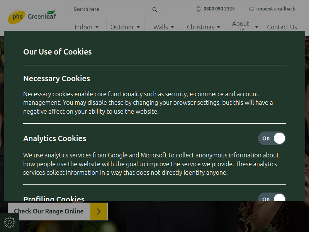Open the Indoor menu item

click(83, 27)
